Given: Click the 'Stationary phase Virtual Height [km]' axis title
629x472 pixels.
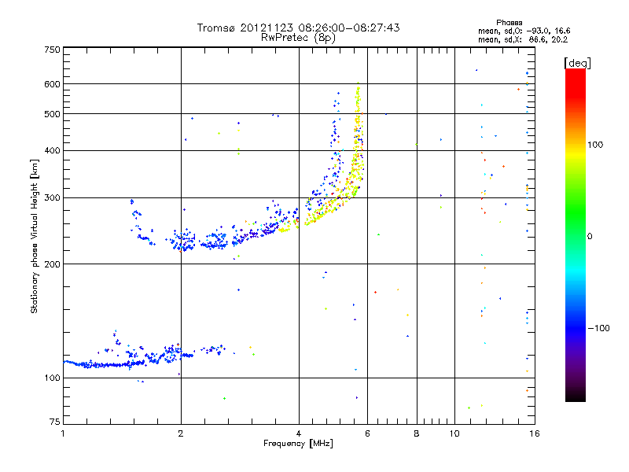Looking at the screenshot, I should (35, 236).
